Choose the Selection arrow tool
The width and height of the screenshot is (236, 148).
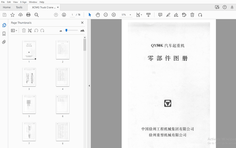(90, 15)
